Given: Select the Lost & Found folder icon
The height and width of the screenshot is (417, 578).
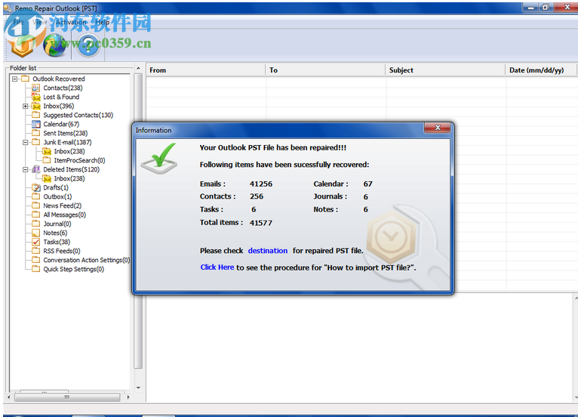Looking at the screenshot, I should tap(35, 97).
